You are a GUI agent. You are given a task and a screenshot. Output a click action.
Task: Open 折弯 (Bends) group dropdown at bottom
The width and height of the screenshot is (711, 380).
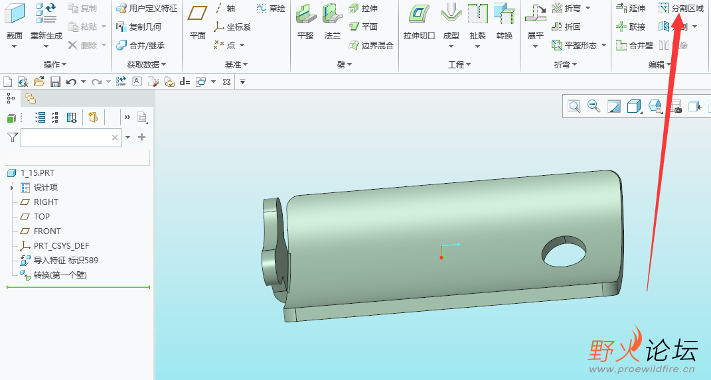point(566,65)
